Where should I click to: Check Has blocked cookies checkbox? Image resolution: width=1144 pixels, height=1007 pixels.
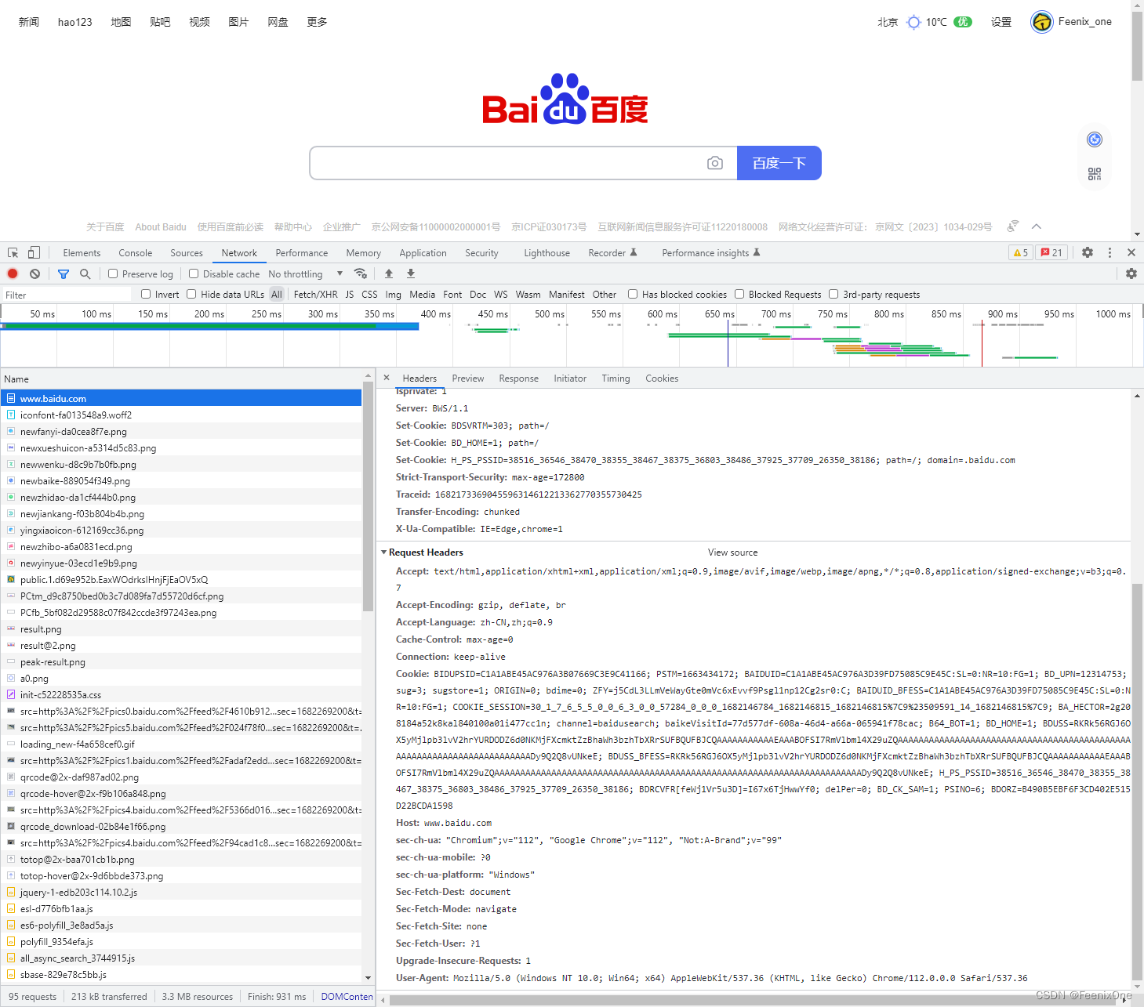click(633, 294)
